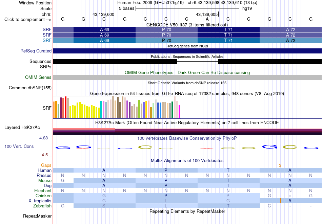Click the Zebrafish S residue in alignment

point(104,206)
